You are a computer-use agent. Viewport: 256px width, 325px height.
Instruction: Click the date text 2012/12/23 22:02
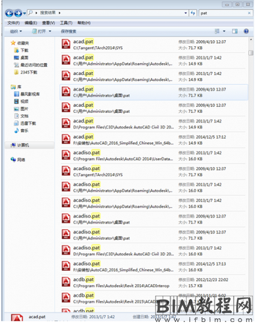212,280
